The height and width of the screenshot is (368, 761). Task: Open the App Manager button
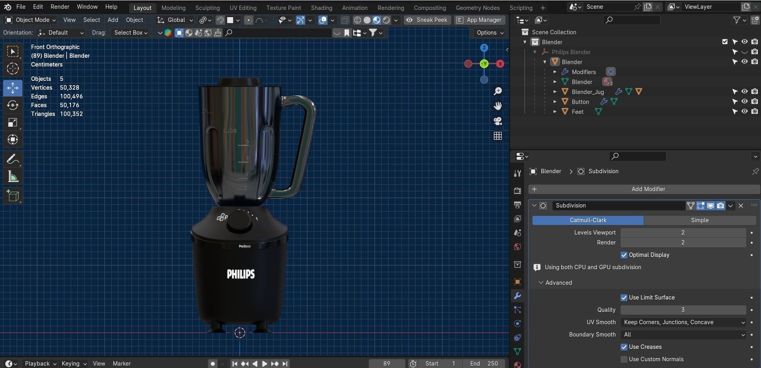(x=480, y=20)
